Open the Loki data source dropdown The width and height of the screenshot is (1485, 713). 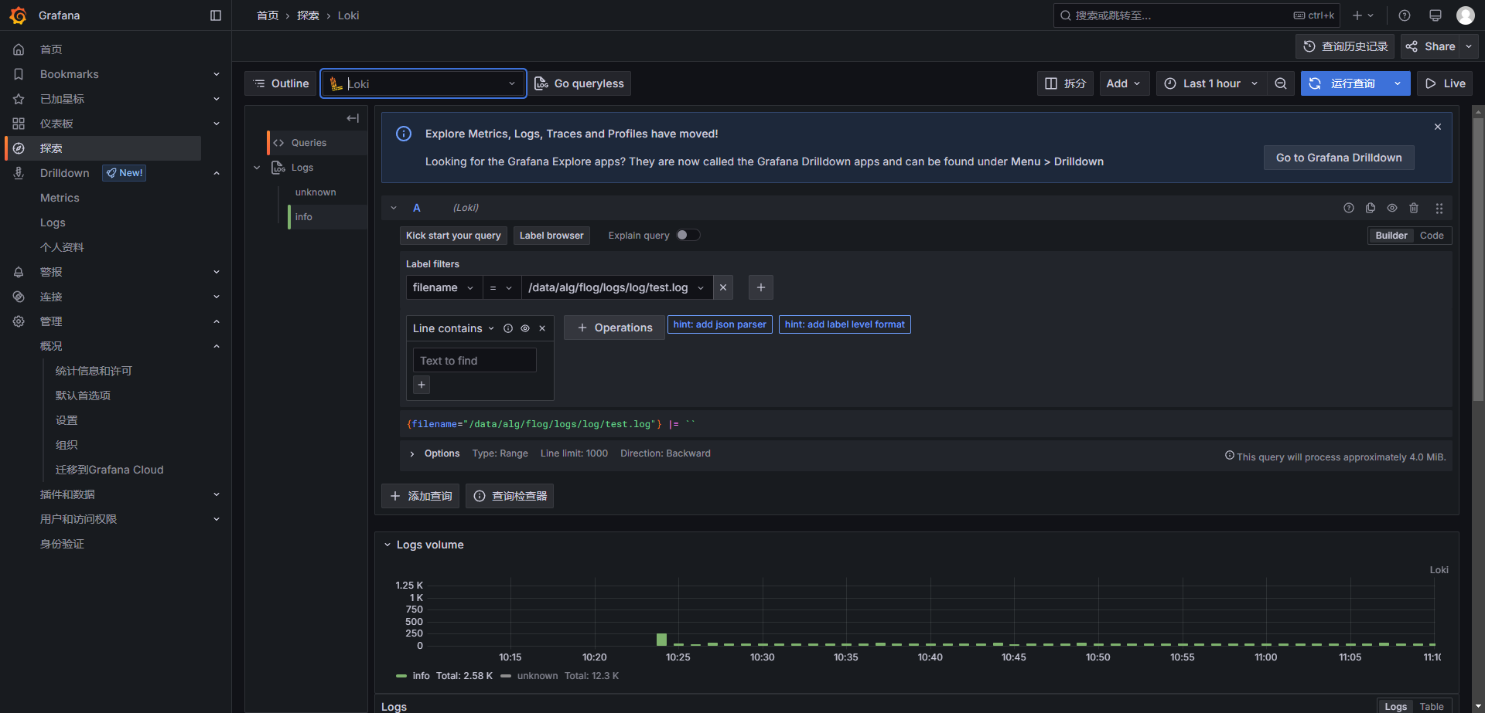(x=424, y=83)
